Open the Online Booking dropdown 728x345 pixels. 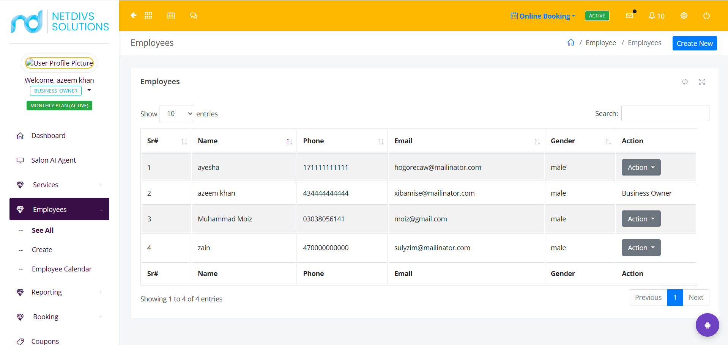coord(543,16)
